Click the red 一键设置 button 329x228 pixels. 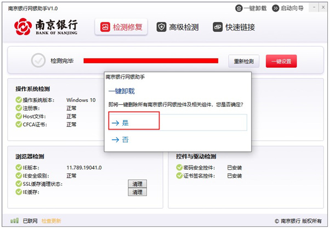click(281, 61)
